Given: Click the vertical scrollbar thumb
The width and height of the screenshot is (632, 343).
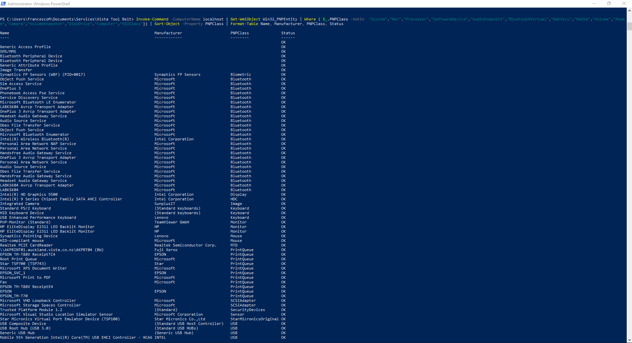Looking at the screenshot, I should (x=629, y=26).
